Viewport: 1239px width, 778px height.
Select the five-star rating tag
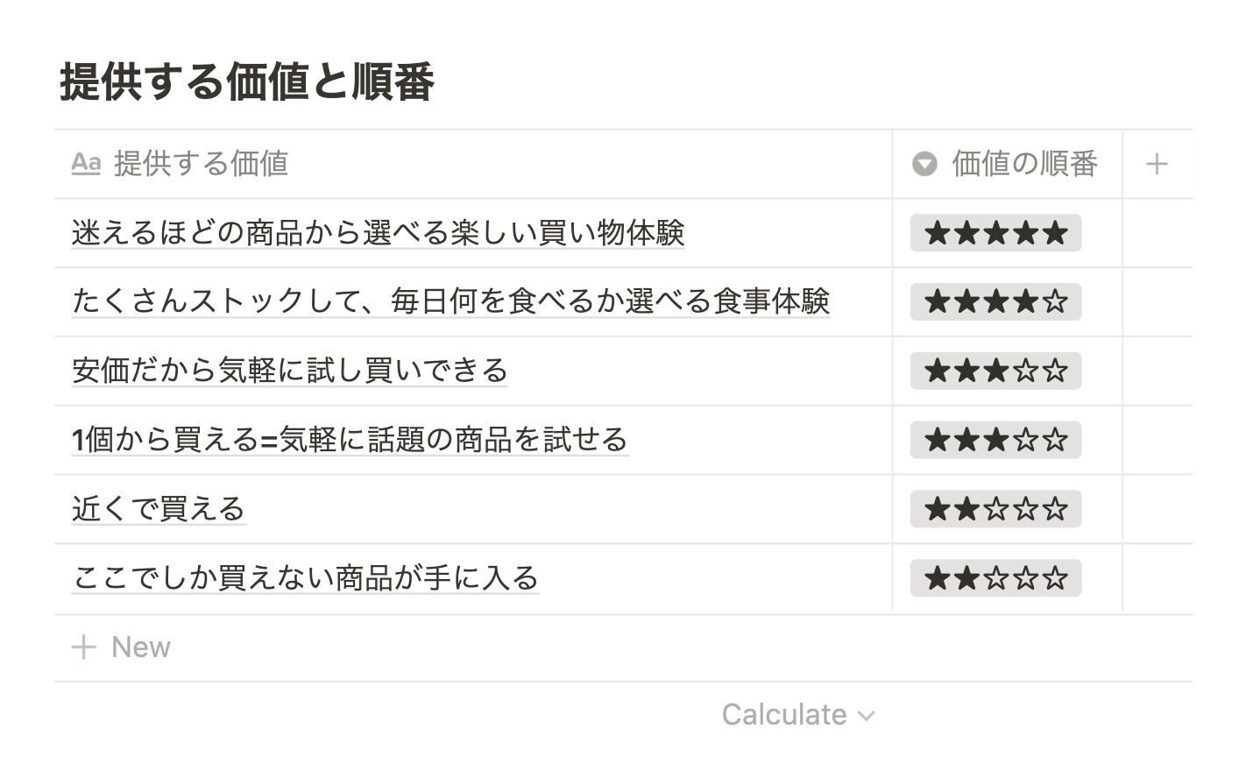pos(995,233)
